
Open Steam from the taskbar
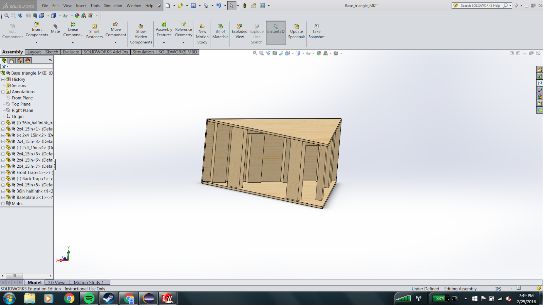[109, 298]
